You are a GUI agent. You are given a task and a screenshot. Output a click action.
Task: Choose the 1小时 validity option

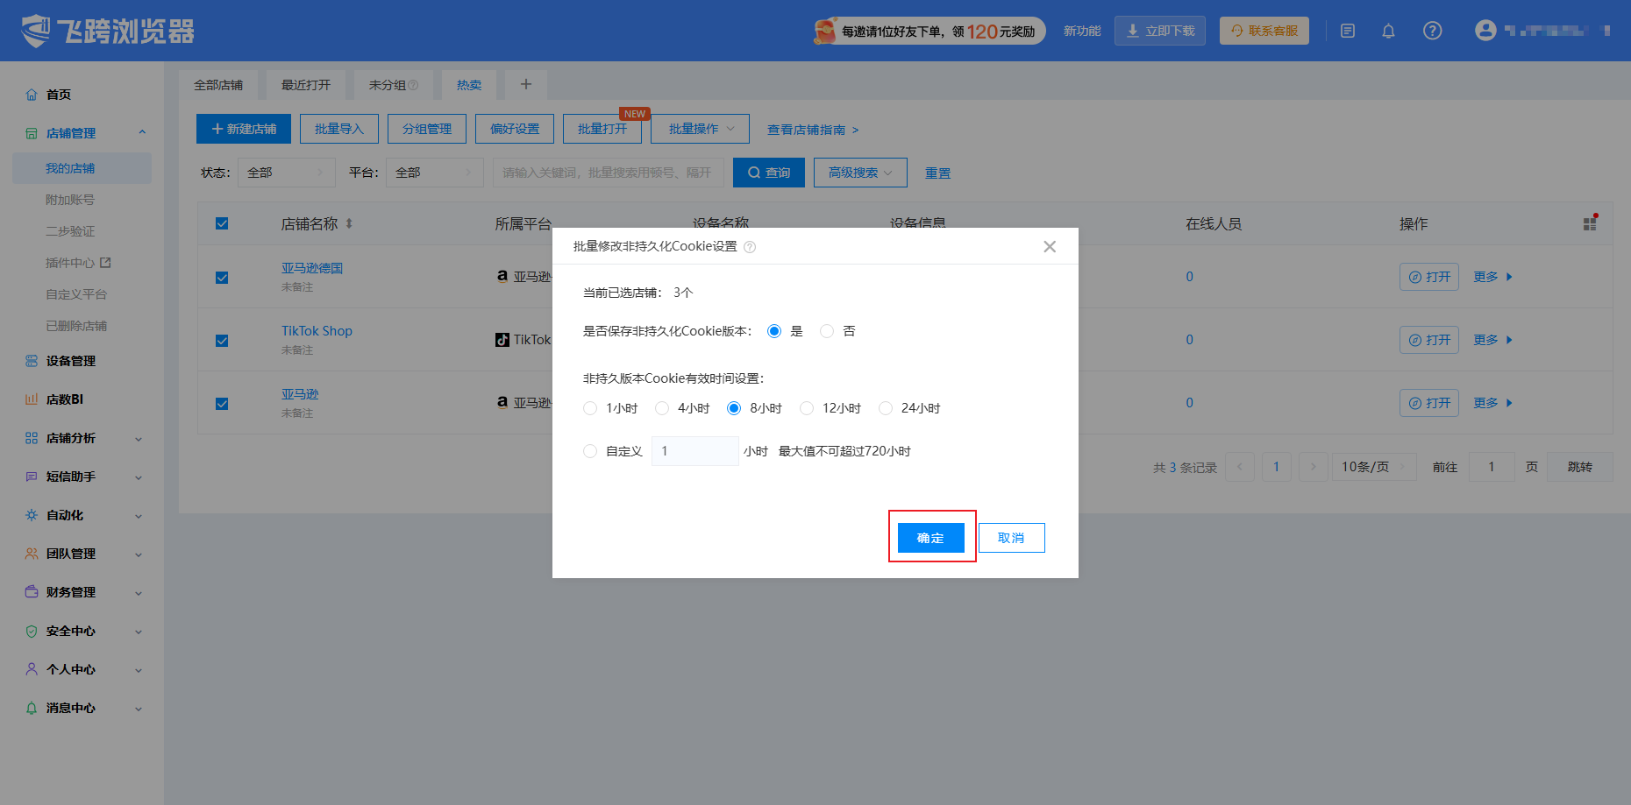tap(590, 408)
